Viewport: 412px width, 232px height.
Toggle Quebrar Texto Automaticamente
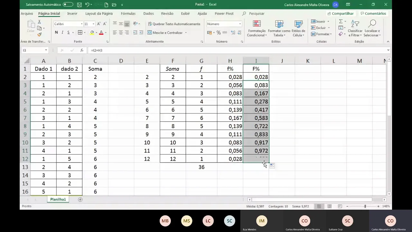174,24
